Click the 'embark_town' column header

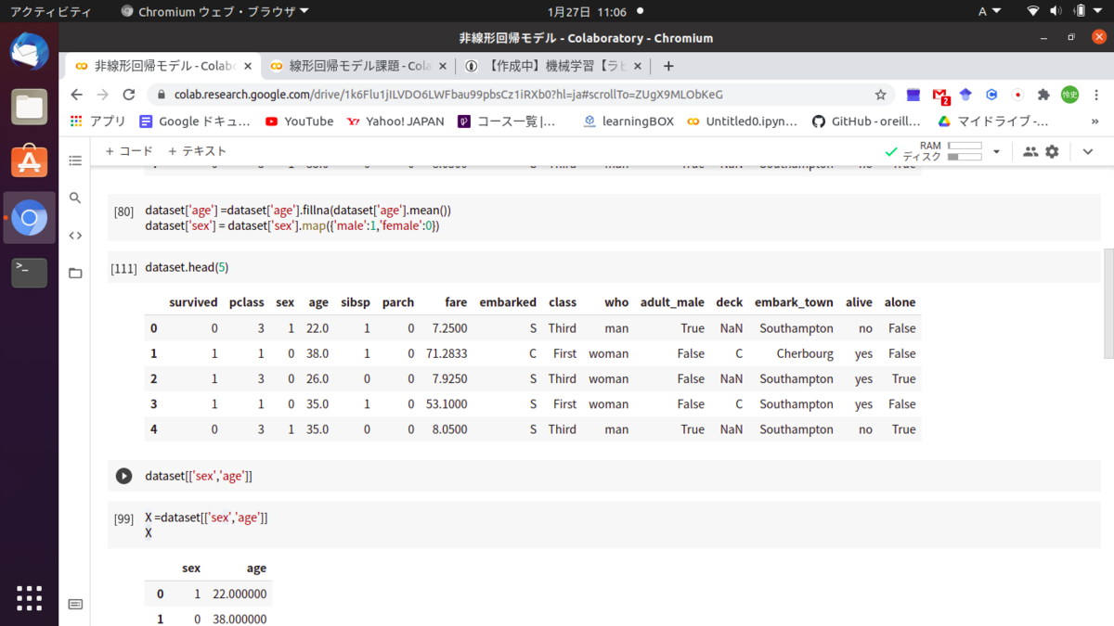(x=794, y=302)
